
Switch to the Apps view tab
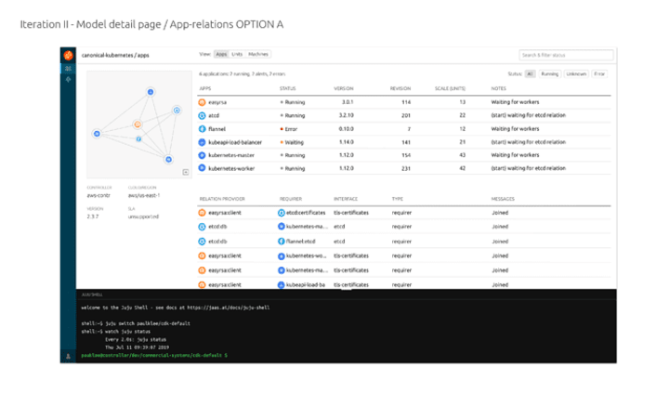click(221, 54)
